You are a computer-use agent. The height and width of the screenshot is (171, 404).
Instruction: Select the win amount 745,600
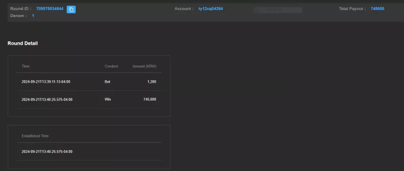[x=150, y=99]
